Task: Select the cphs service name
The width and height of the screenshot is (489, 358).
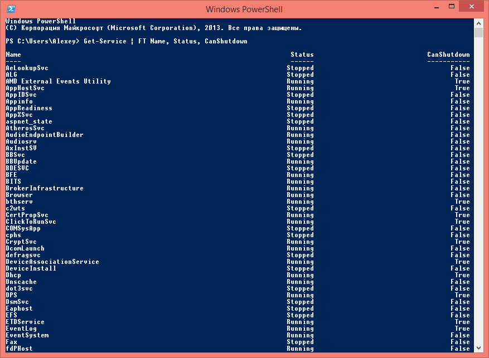Action: pos(13,235)
